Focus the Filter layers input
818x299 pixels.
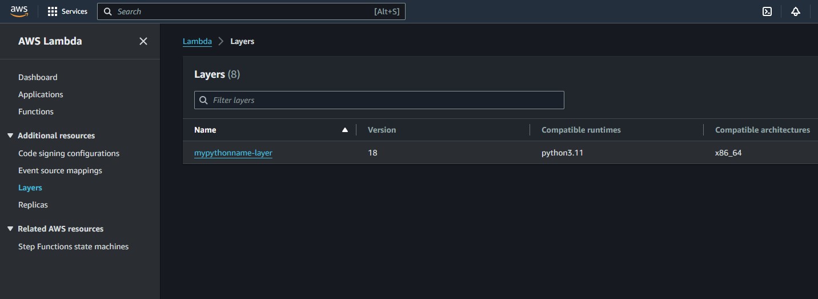(x=379, y=100)
